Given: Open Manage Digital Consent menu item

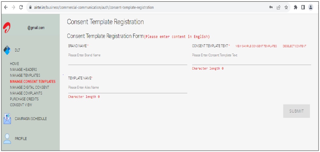Looking at the screenshot, I should coord(29,87).
